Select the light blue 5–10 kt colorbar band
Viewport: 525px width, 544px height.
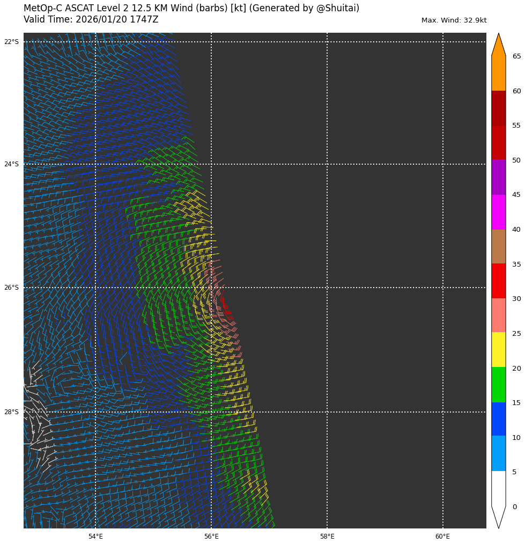(x=498, y=453)
